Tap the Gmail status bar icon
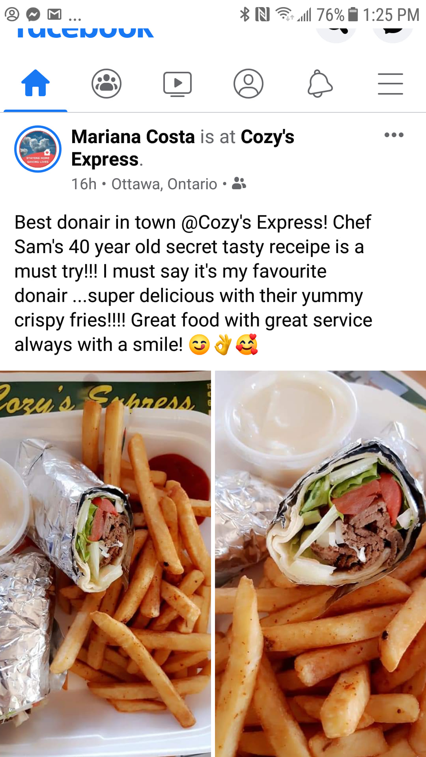The height and width of the screenshot is (757, 426). point(54,15)
